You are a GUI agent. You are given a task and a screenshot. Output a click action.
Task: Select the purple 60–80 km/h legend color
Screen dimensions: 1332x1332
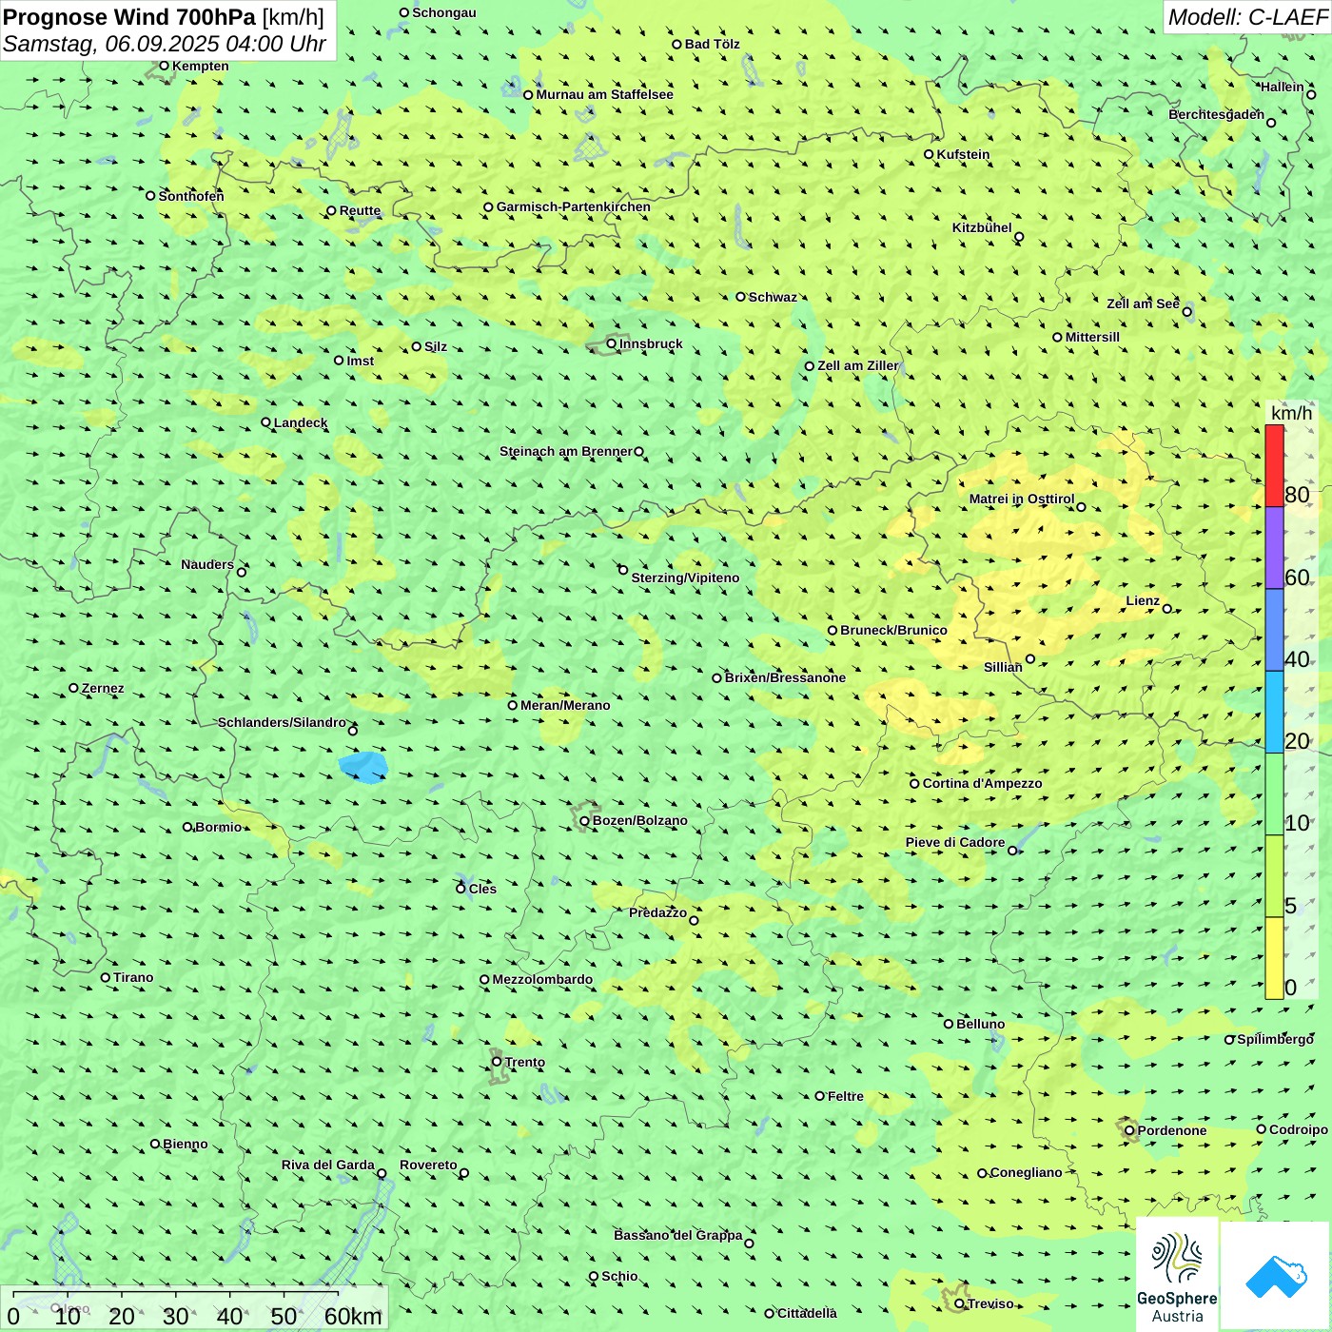pos(1274,548)
